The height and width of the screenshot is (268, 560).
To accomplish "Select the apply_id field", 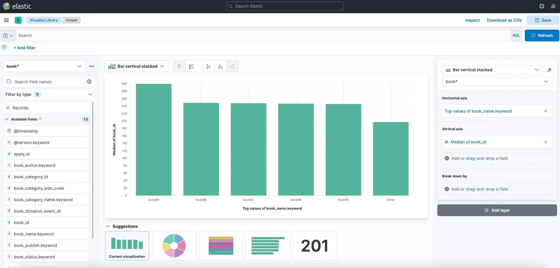I will click(x=46, y=154).
